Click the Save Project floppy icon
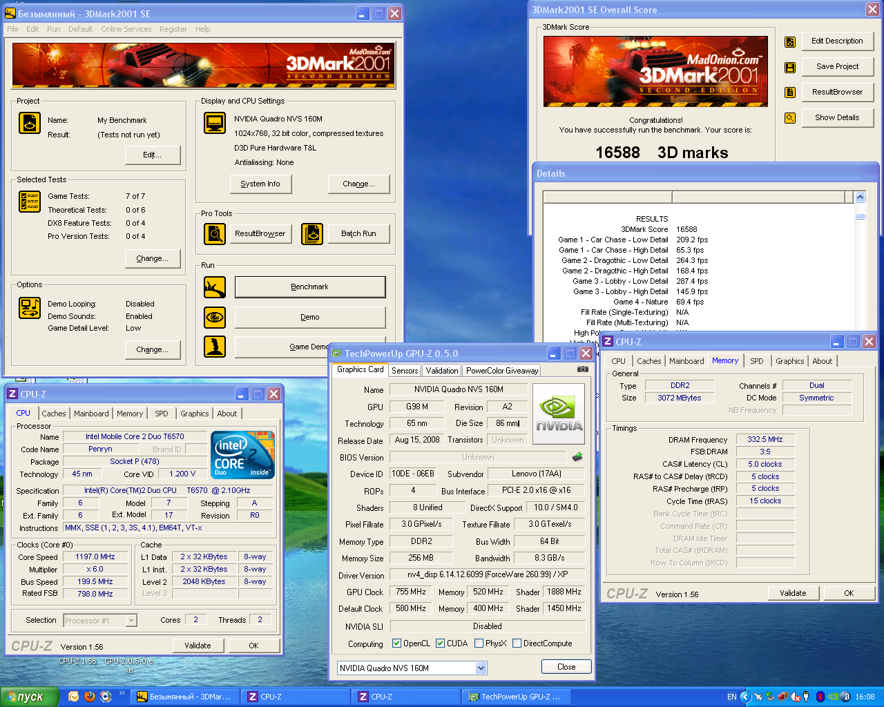 790,67
